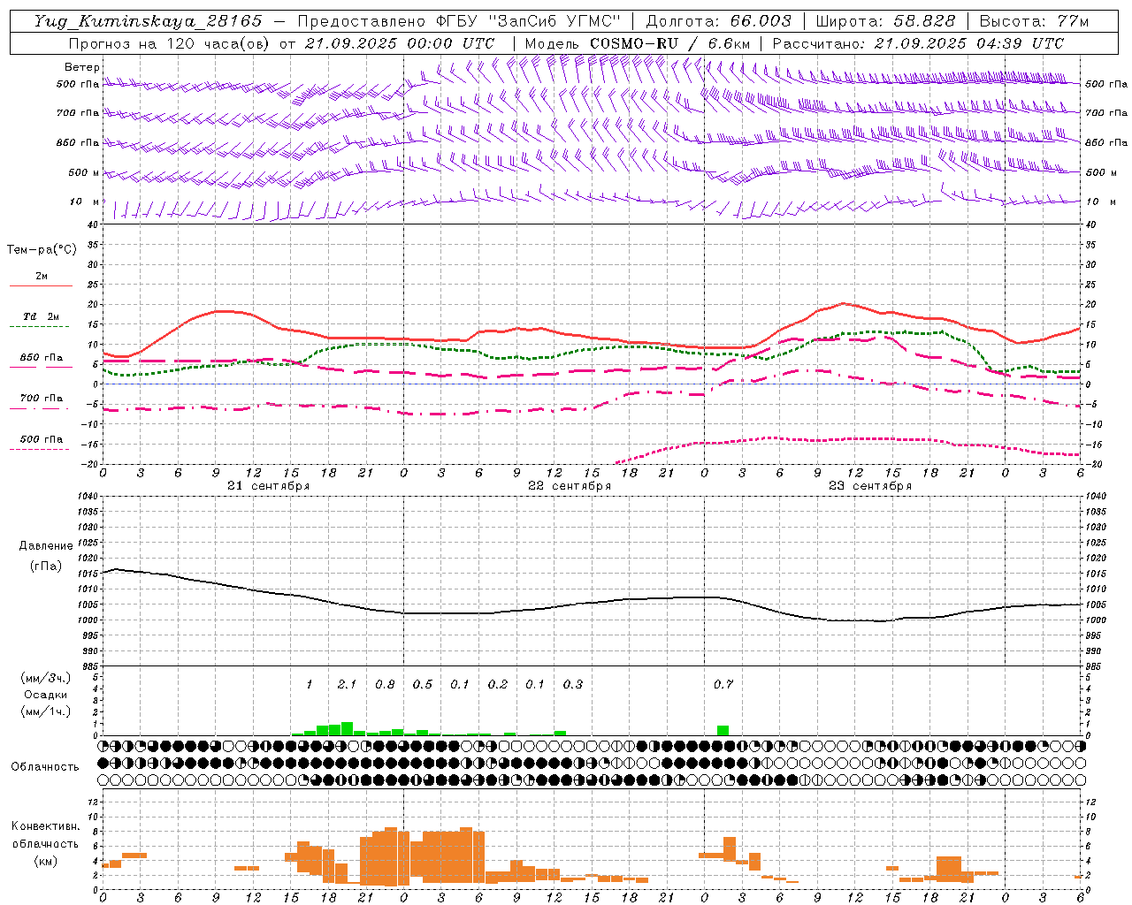
Task: Click the 1040 top value on right pressure axis
Action: tap(1096, 496)
